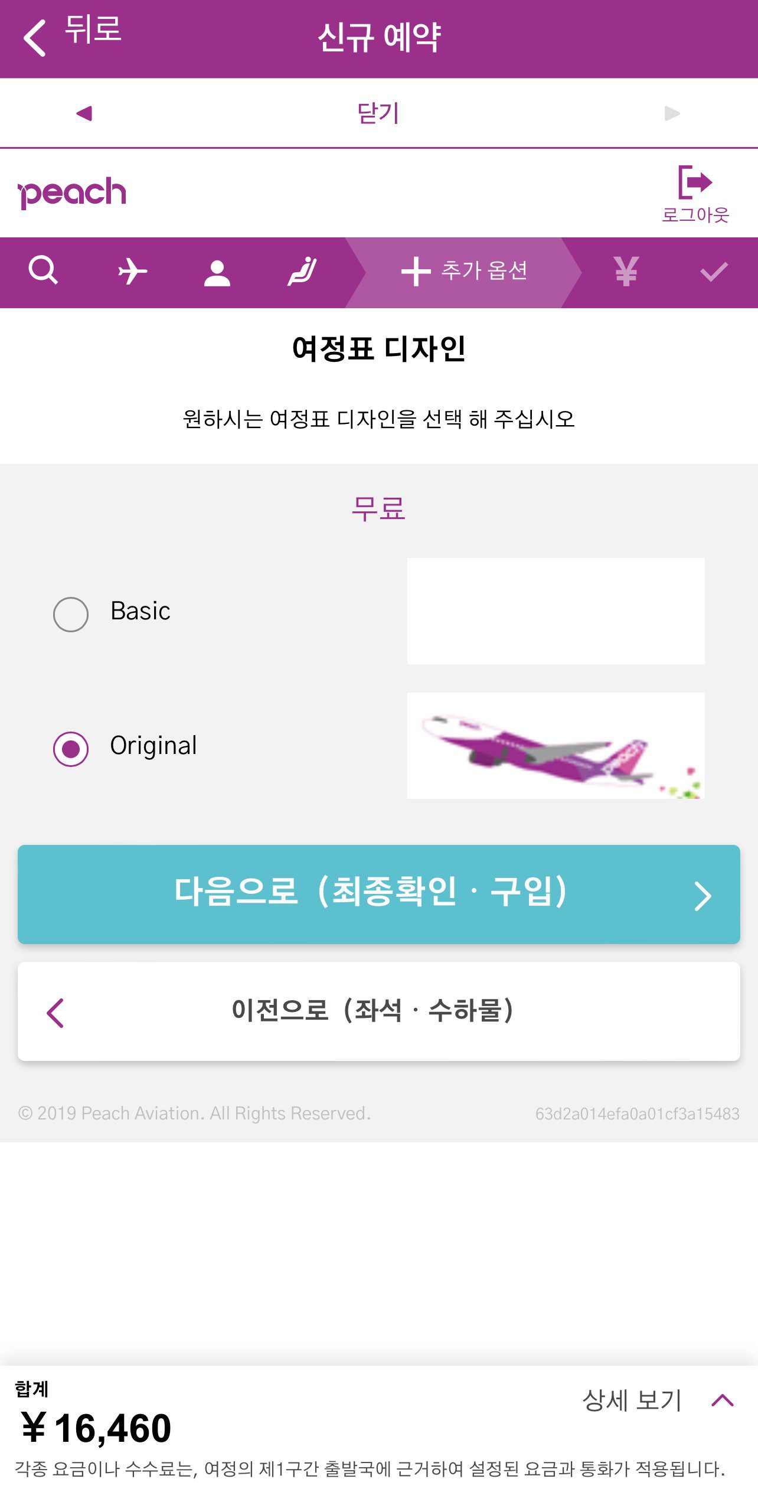Select the Original itinerary design radio
758x1505 pixels.
(x=71, y=749)
